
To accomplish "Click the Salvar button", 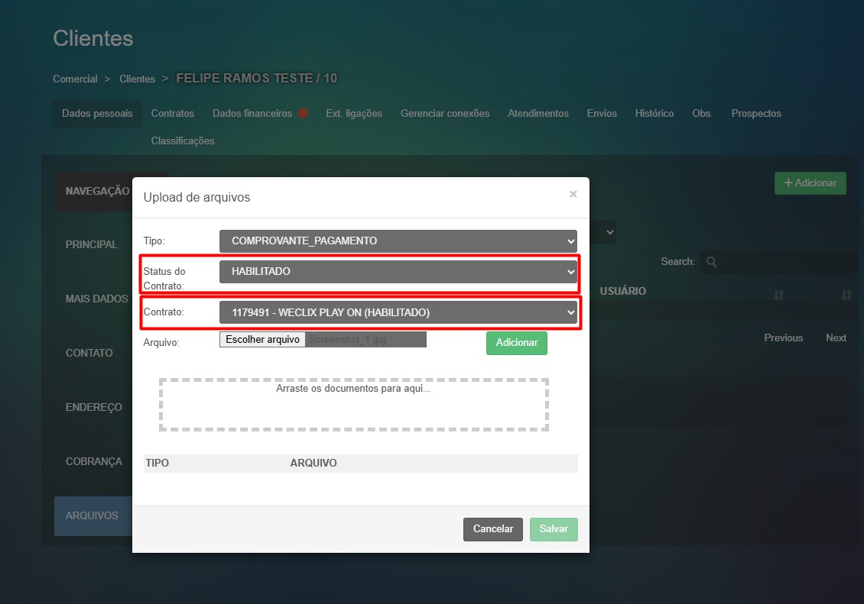I will [554, 529].
